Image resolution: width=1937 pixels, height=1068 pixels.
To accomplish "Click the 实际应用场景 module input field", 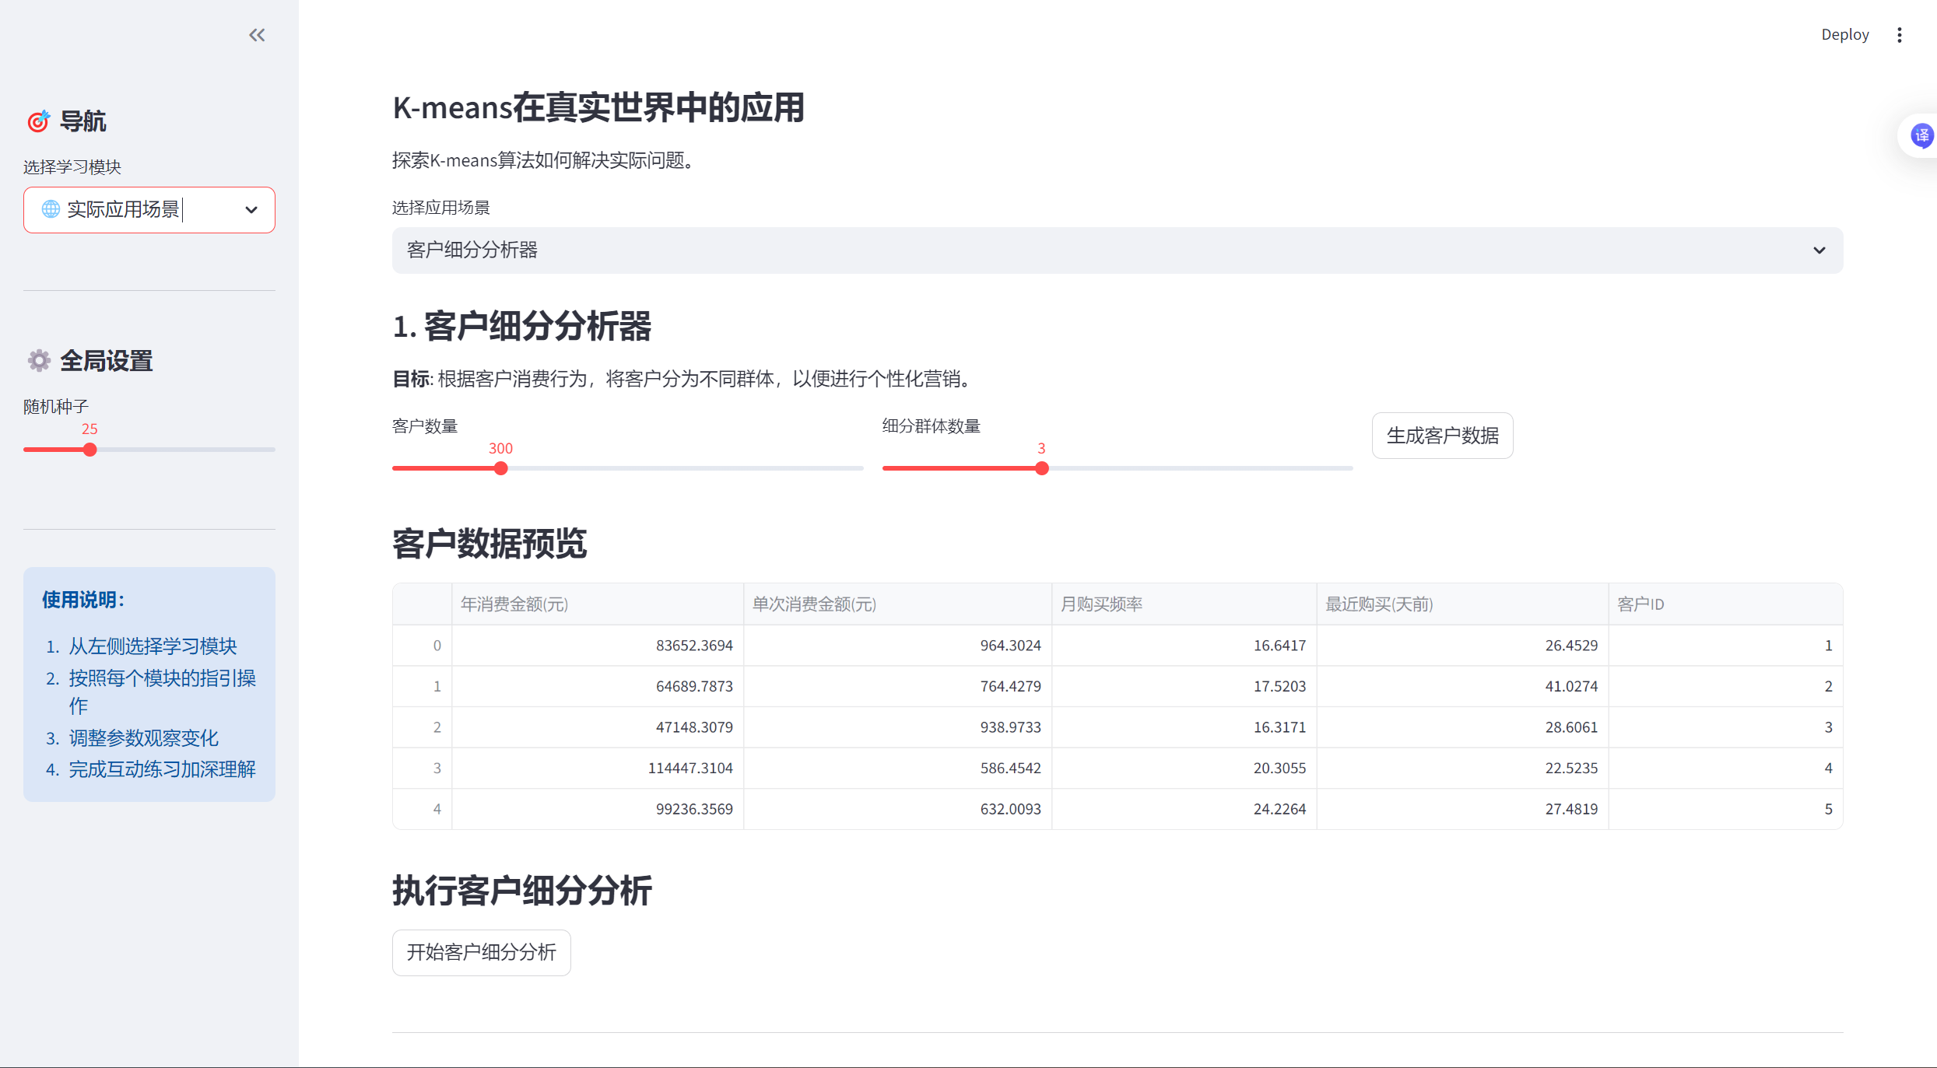I will 125,210.
